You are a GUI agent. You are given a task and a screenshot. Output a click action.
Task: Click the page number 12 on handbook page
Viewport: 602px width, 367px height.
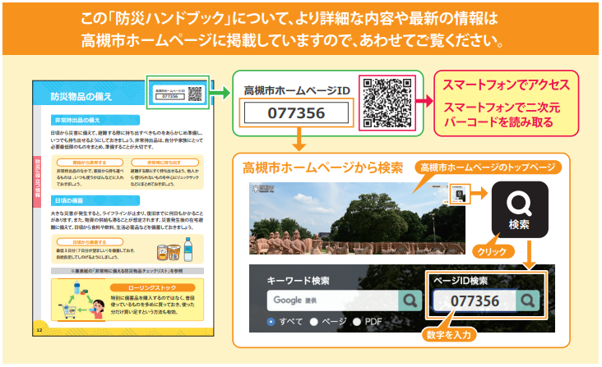point(39,330)
